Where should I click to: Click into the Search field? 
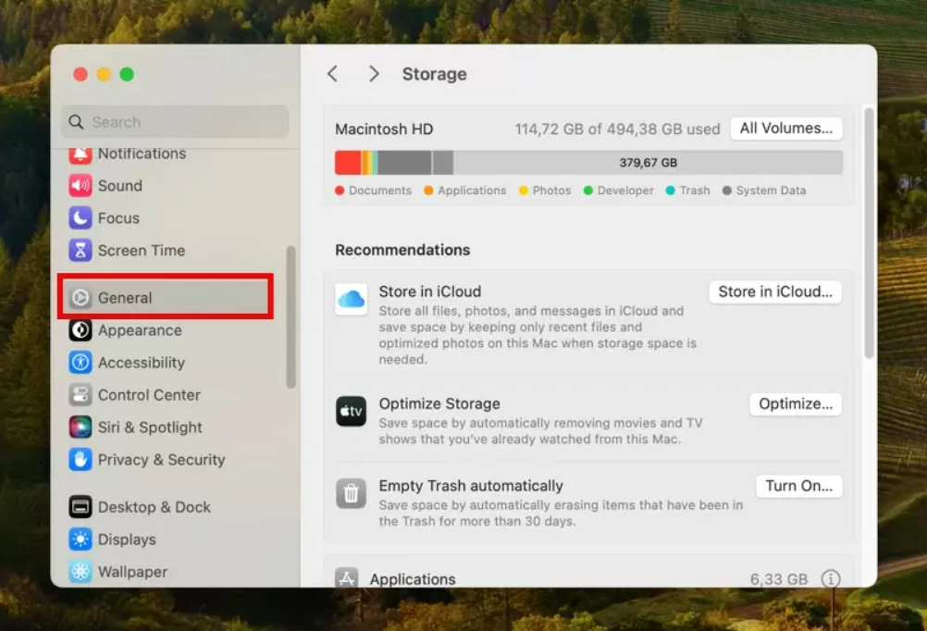(x=175, y=122)
